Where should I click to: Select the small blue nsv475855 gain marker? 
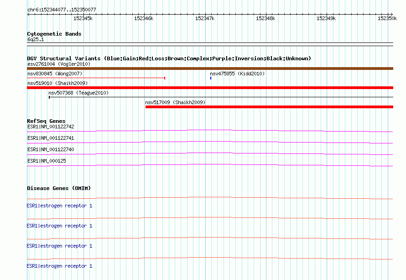coord(211,78)
